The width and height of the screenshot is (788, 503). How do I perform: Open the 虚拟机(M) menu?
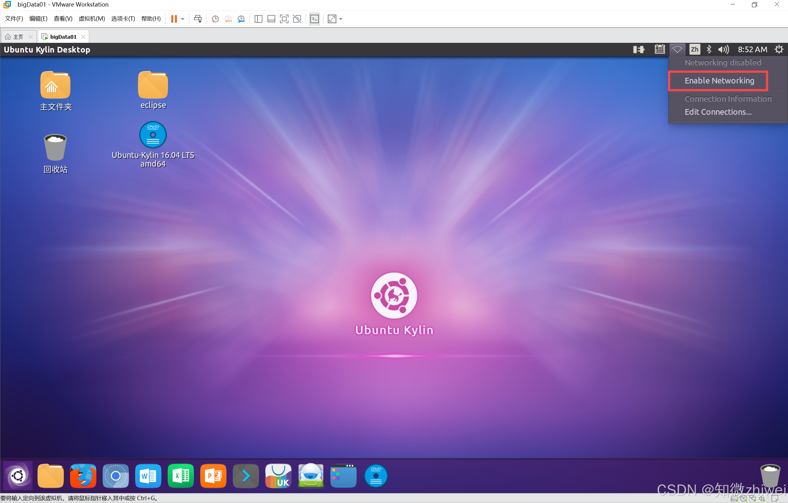(92, 19)
